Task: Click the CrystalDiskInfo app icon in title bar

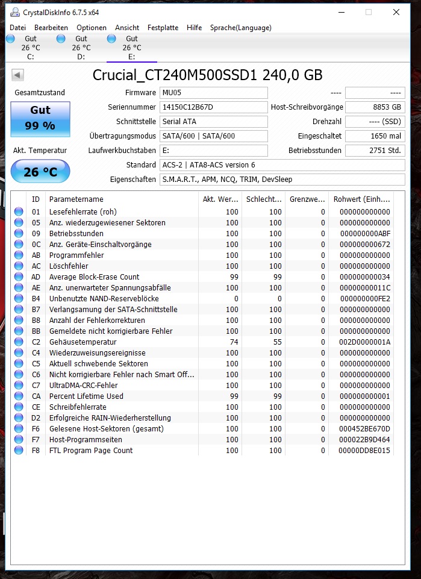Action: pos(15,12)
